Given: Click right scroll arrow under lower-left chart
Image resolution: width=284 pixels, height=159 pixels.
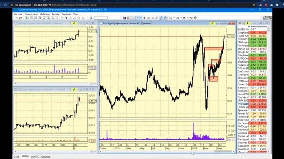Looking at the screenshot, I should [x=95, y=151].
